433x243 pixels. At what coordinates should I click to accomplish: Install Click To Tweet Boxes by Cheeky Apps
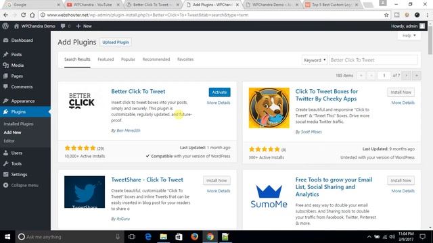click(401, 92)
